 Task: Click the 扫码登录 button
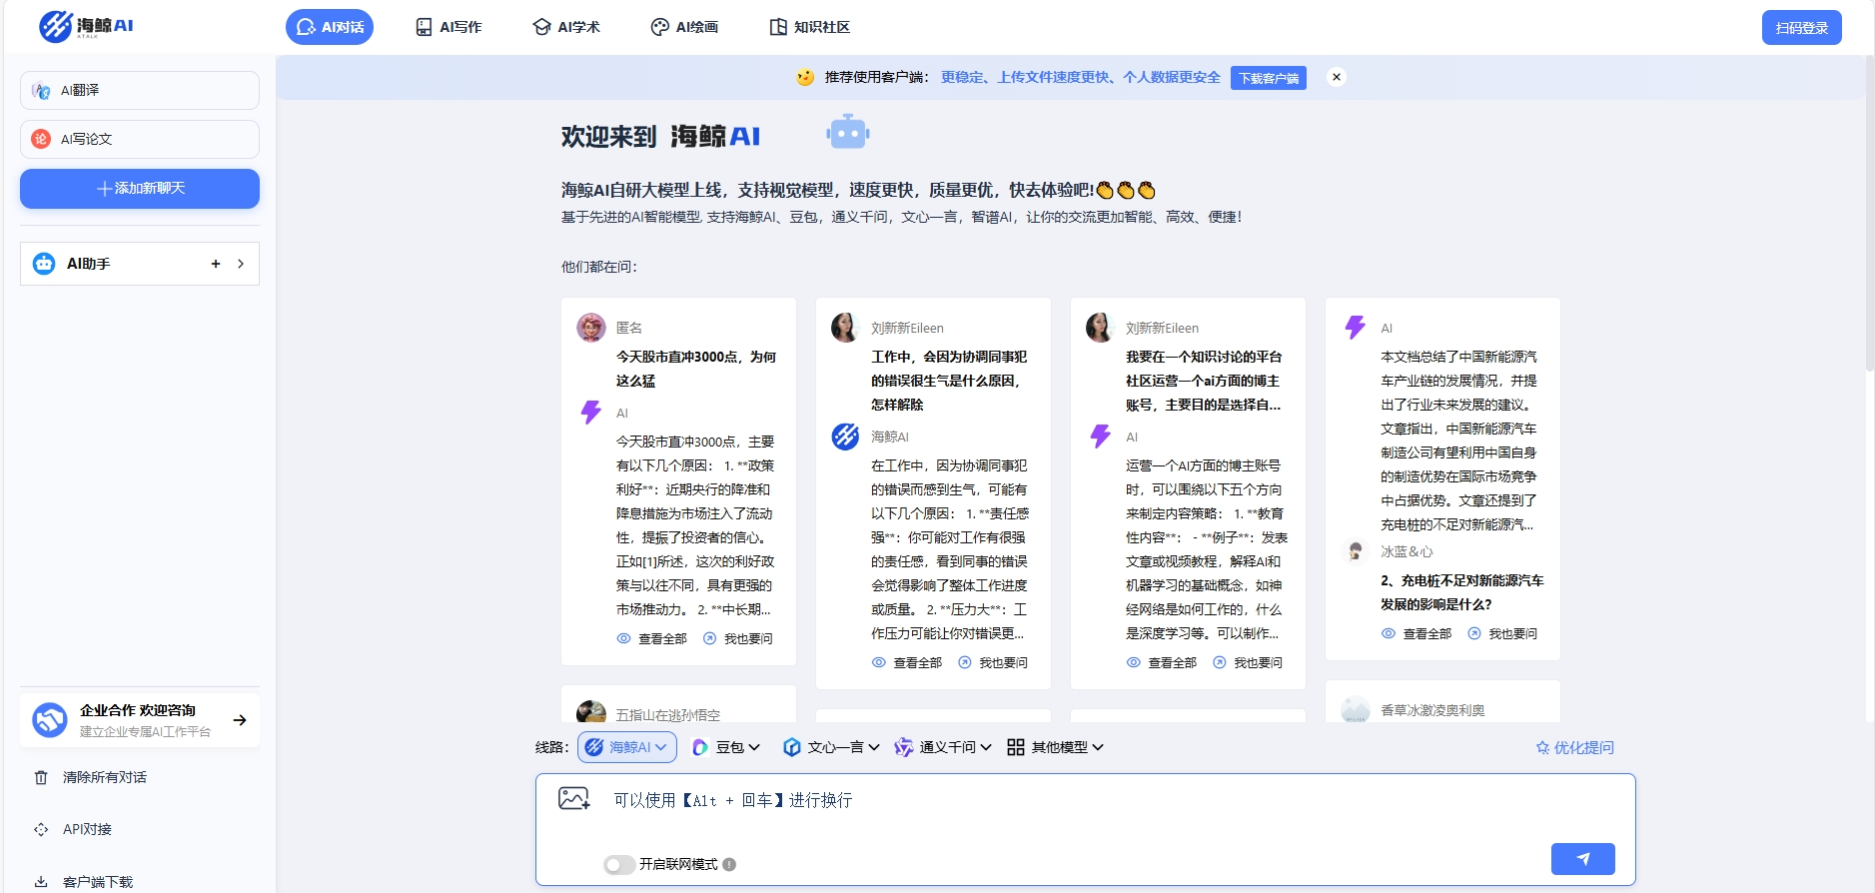(x=1801, y=27)
